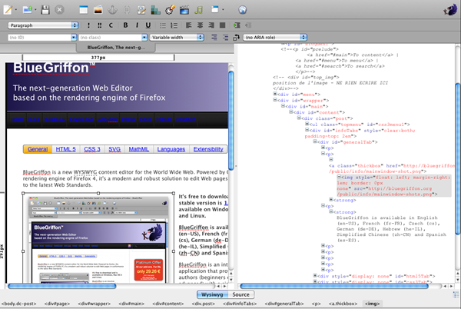Image resolution: width=461 pixels, height=309 pixels.
Task: Insert an unordered bullet list
Action: pyautogui.click(x=163, y=25)
